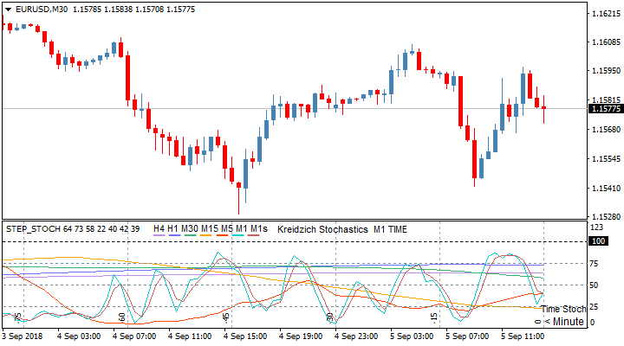Click the 5 Sep 03:00 time label

412,336
